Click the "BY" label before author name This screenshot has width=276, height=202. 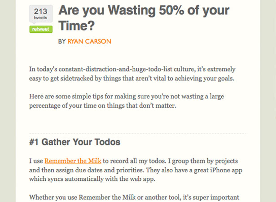62,41
